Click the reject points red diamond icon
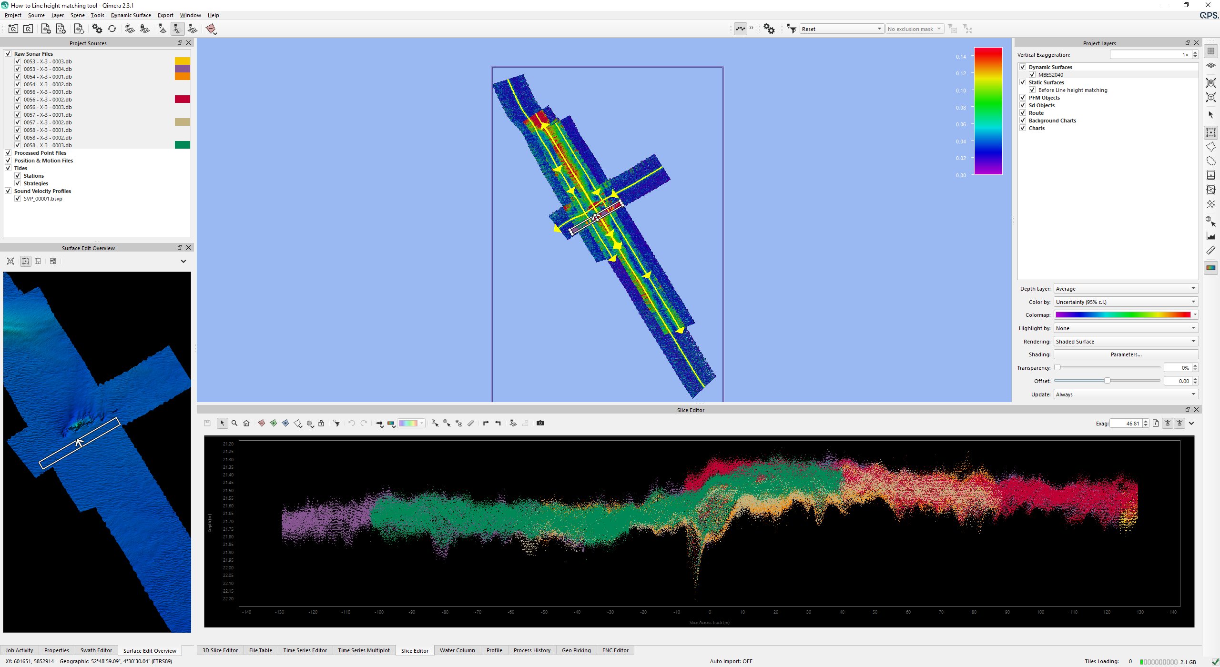Image resolution: width=1220 pixels, height=667 pixels. [261, 423]
